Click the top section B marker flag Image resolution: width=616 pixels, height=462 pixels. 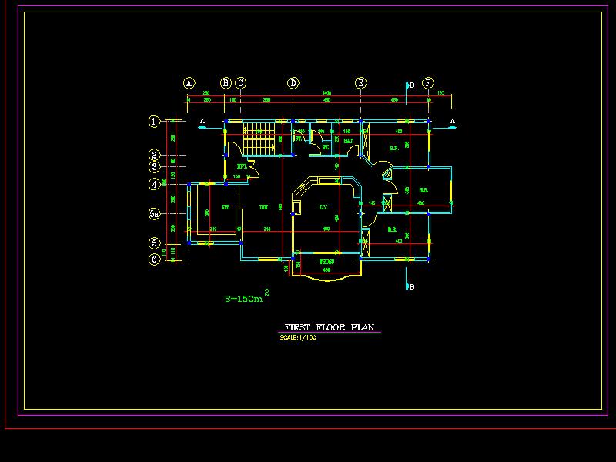click(408, 85)
